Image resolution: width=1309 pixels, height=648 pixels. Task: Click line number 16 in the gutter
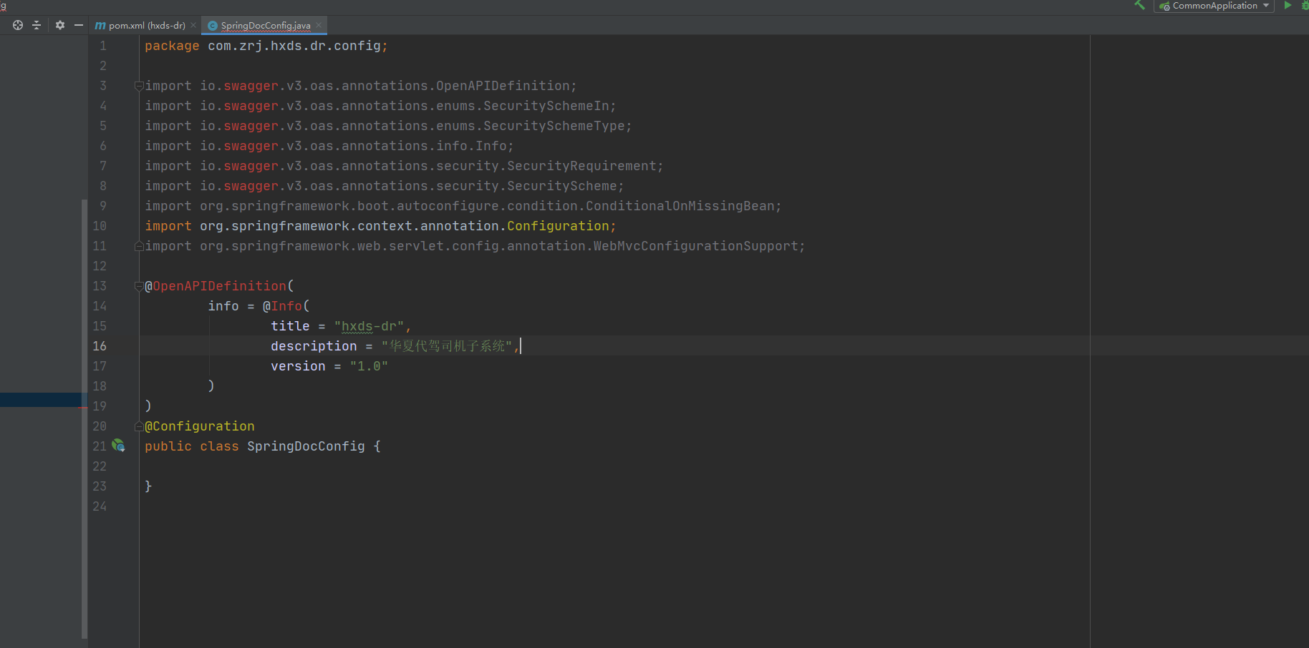point(100,346)
